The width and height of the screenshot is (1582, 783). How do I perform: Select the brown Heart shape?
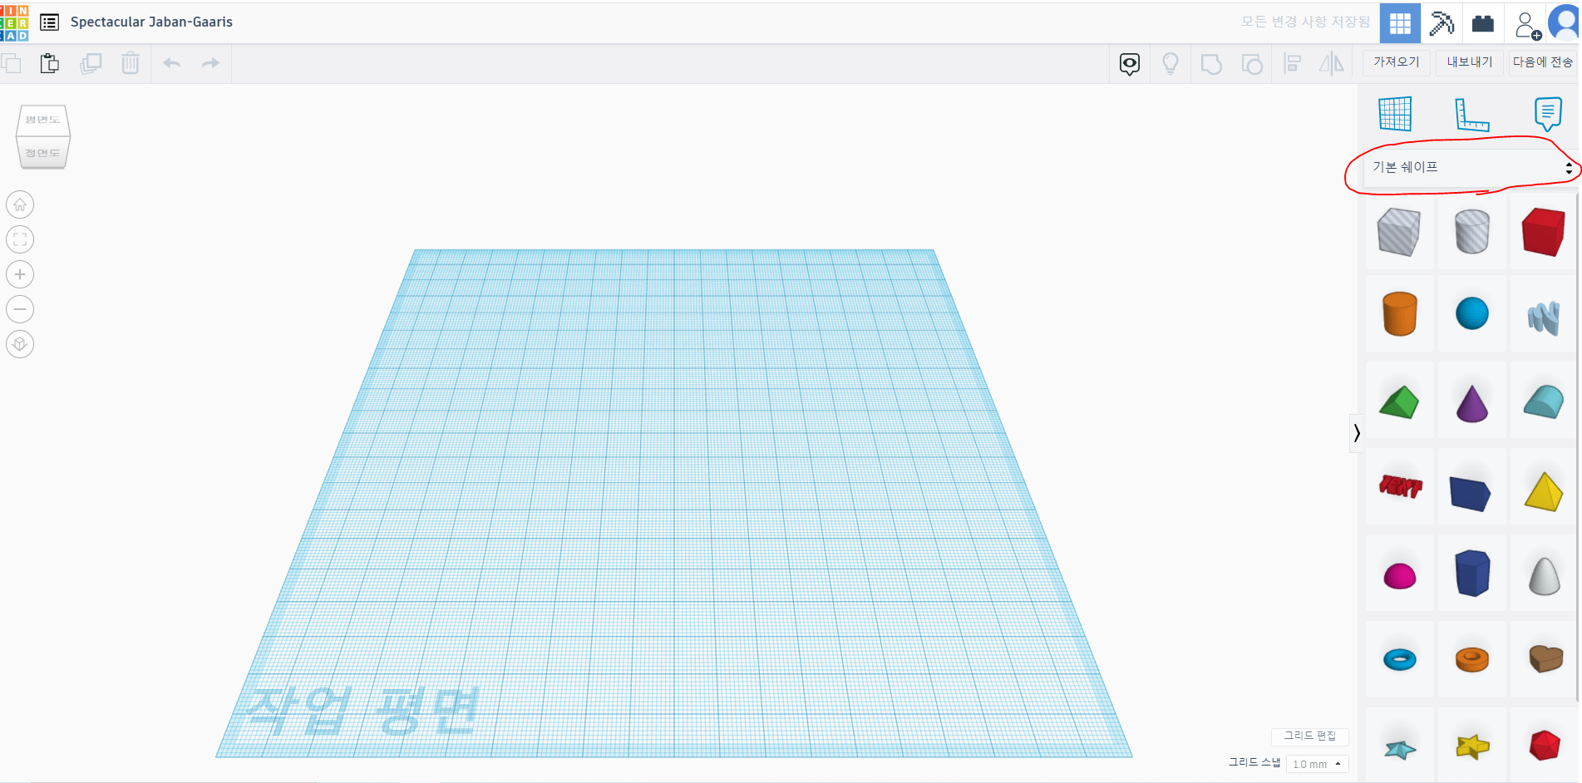tap(1545, 659)
